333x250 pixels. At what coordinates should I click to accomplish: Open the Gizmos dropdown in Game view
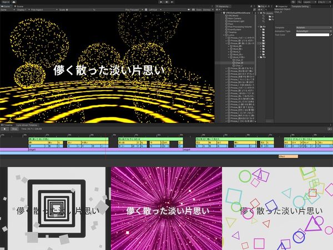[208, 10]
